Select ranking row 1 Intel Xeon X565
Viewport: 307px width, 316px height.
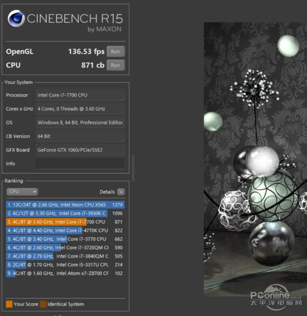65,205
